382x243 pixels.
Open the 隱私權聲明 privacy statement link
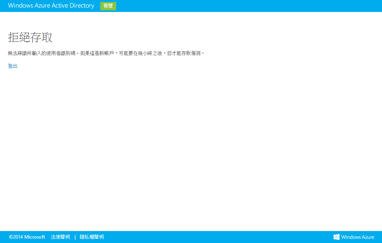[x=92, y=237]
